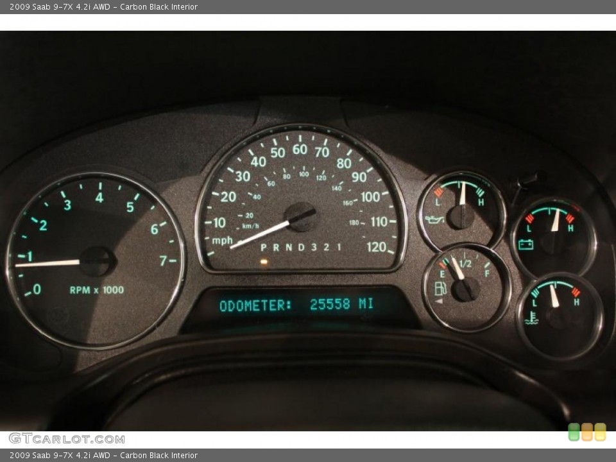
Task: Click the tachometer 4 marking
Action: click(99, 197)
